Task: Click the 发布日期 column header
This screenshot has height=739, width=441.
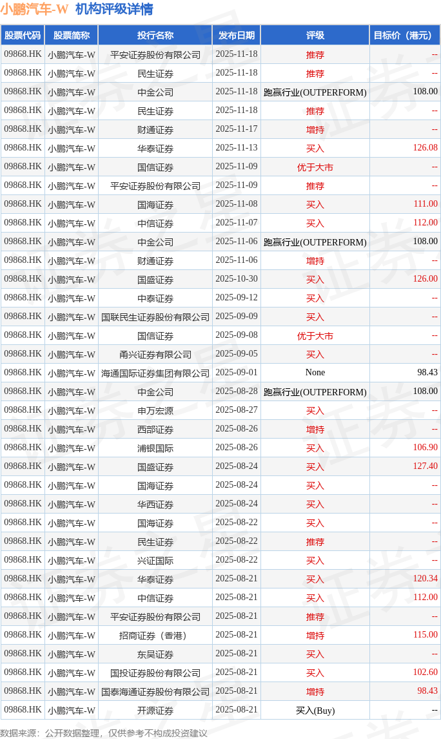Action: pyautogui.click(x=237, y=36)
